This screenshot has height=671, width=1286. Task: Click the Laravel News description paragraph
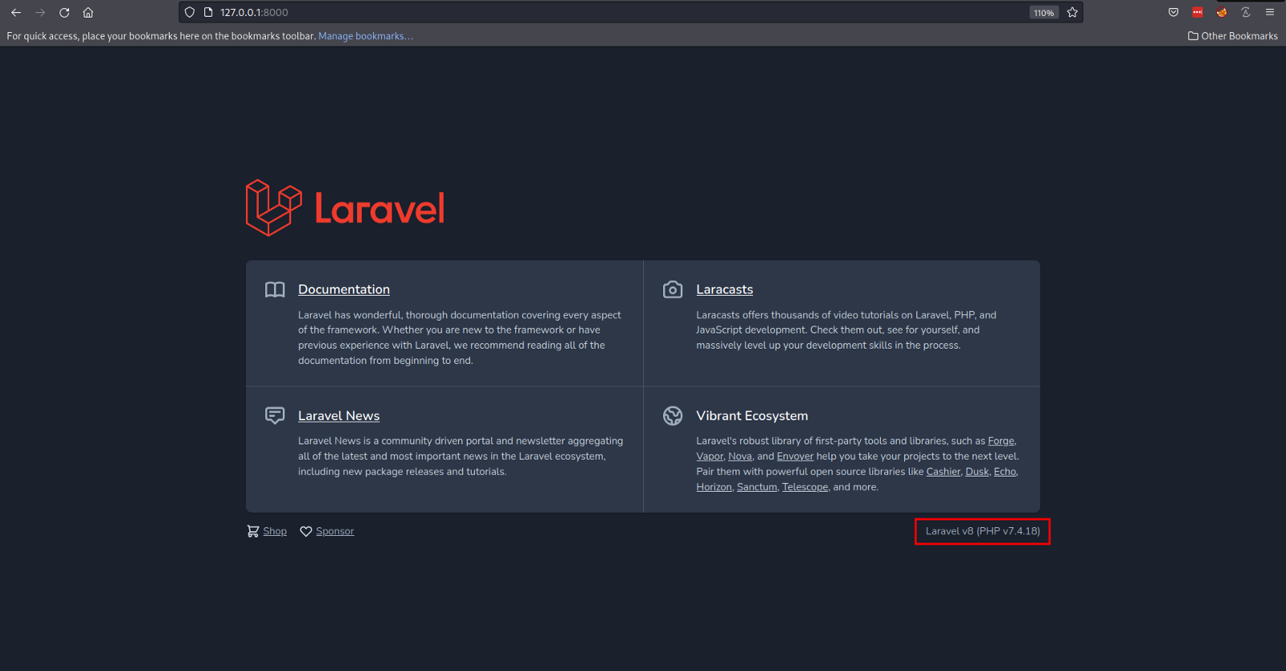(461, 456)
